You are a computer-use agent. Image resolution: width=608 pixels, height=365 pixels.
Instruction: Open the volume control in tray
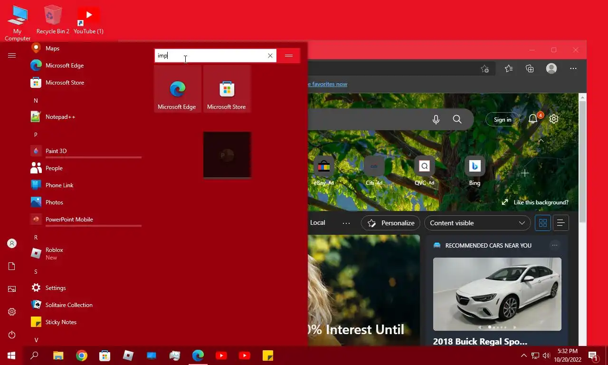(x=546, y=355)
